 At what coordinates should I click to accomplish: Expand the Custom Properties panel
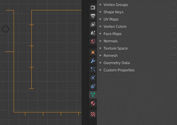point(100,70)
